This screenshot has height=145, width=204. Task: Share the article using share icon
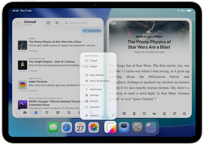(x=164, y=114)
